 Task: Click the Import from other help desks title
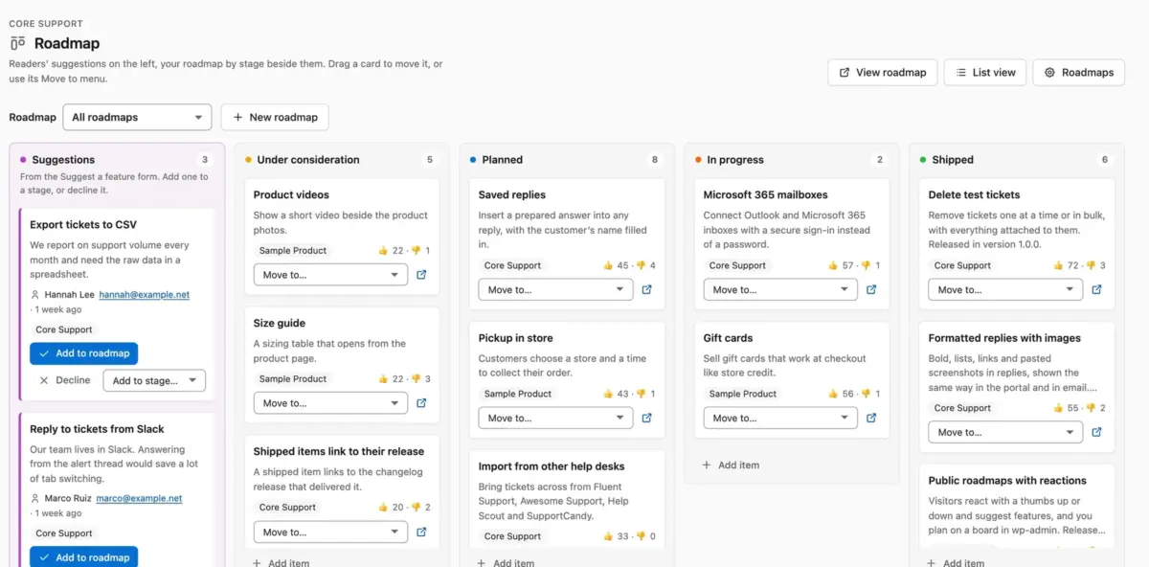tap(552, 466)
